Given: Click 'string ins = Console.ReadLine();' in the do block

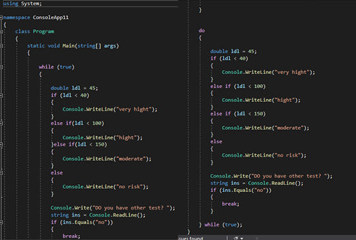Looking at the screenshot, I should 257,183.
